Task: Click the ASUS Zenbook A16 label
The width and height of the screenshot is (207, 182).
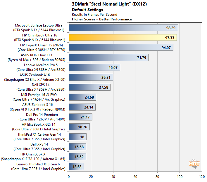Action: [x=35, y=77]
